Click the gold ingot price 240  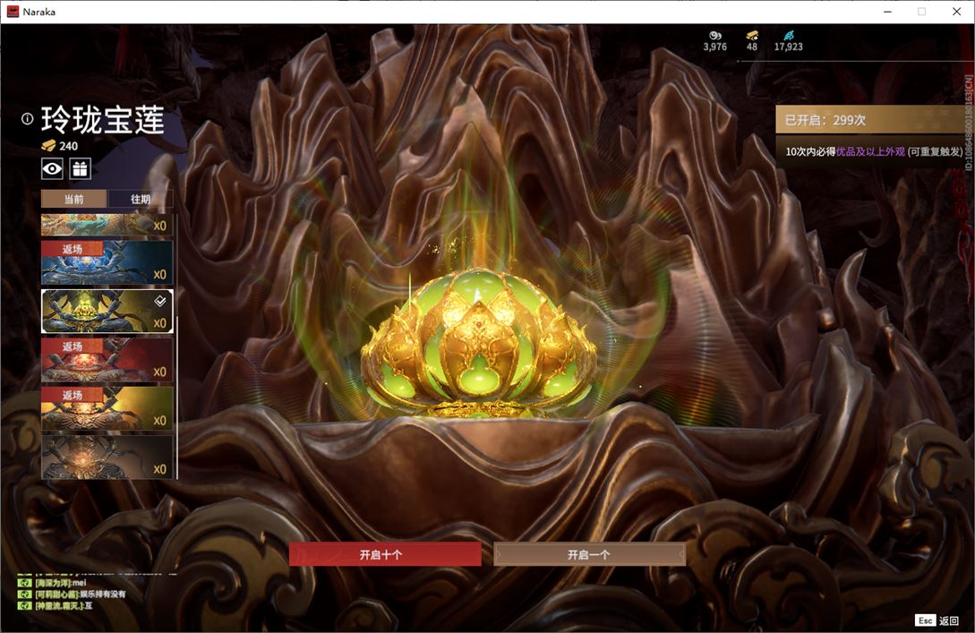pyautogui.click(x=60, y=146)
